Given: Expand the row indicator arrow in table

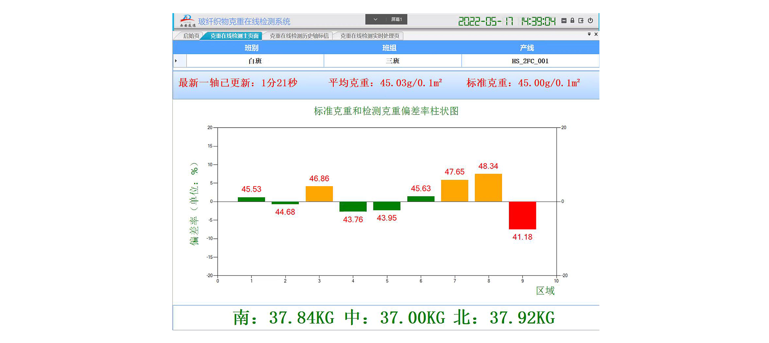Looking at the screenshot, I should pyautogui.click(x=176, y=61).
